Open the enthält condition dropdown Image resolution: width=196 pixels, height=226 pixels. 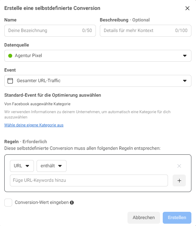pos(51,166)
